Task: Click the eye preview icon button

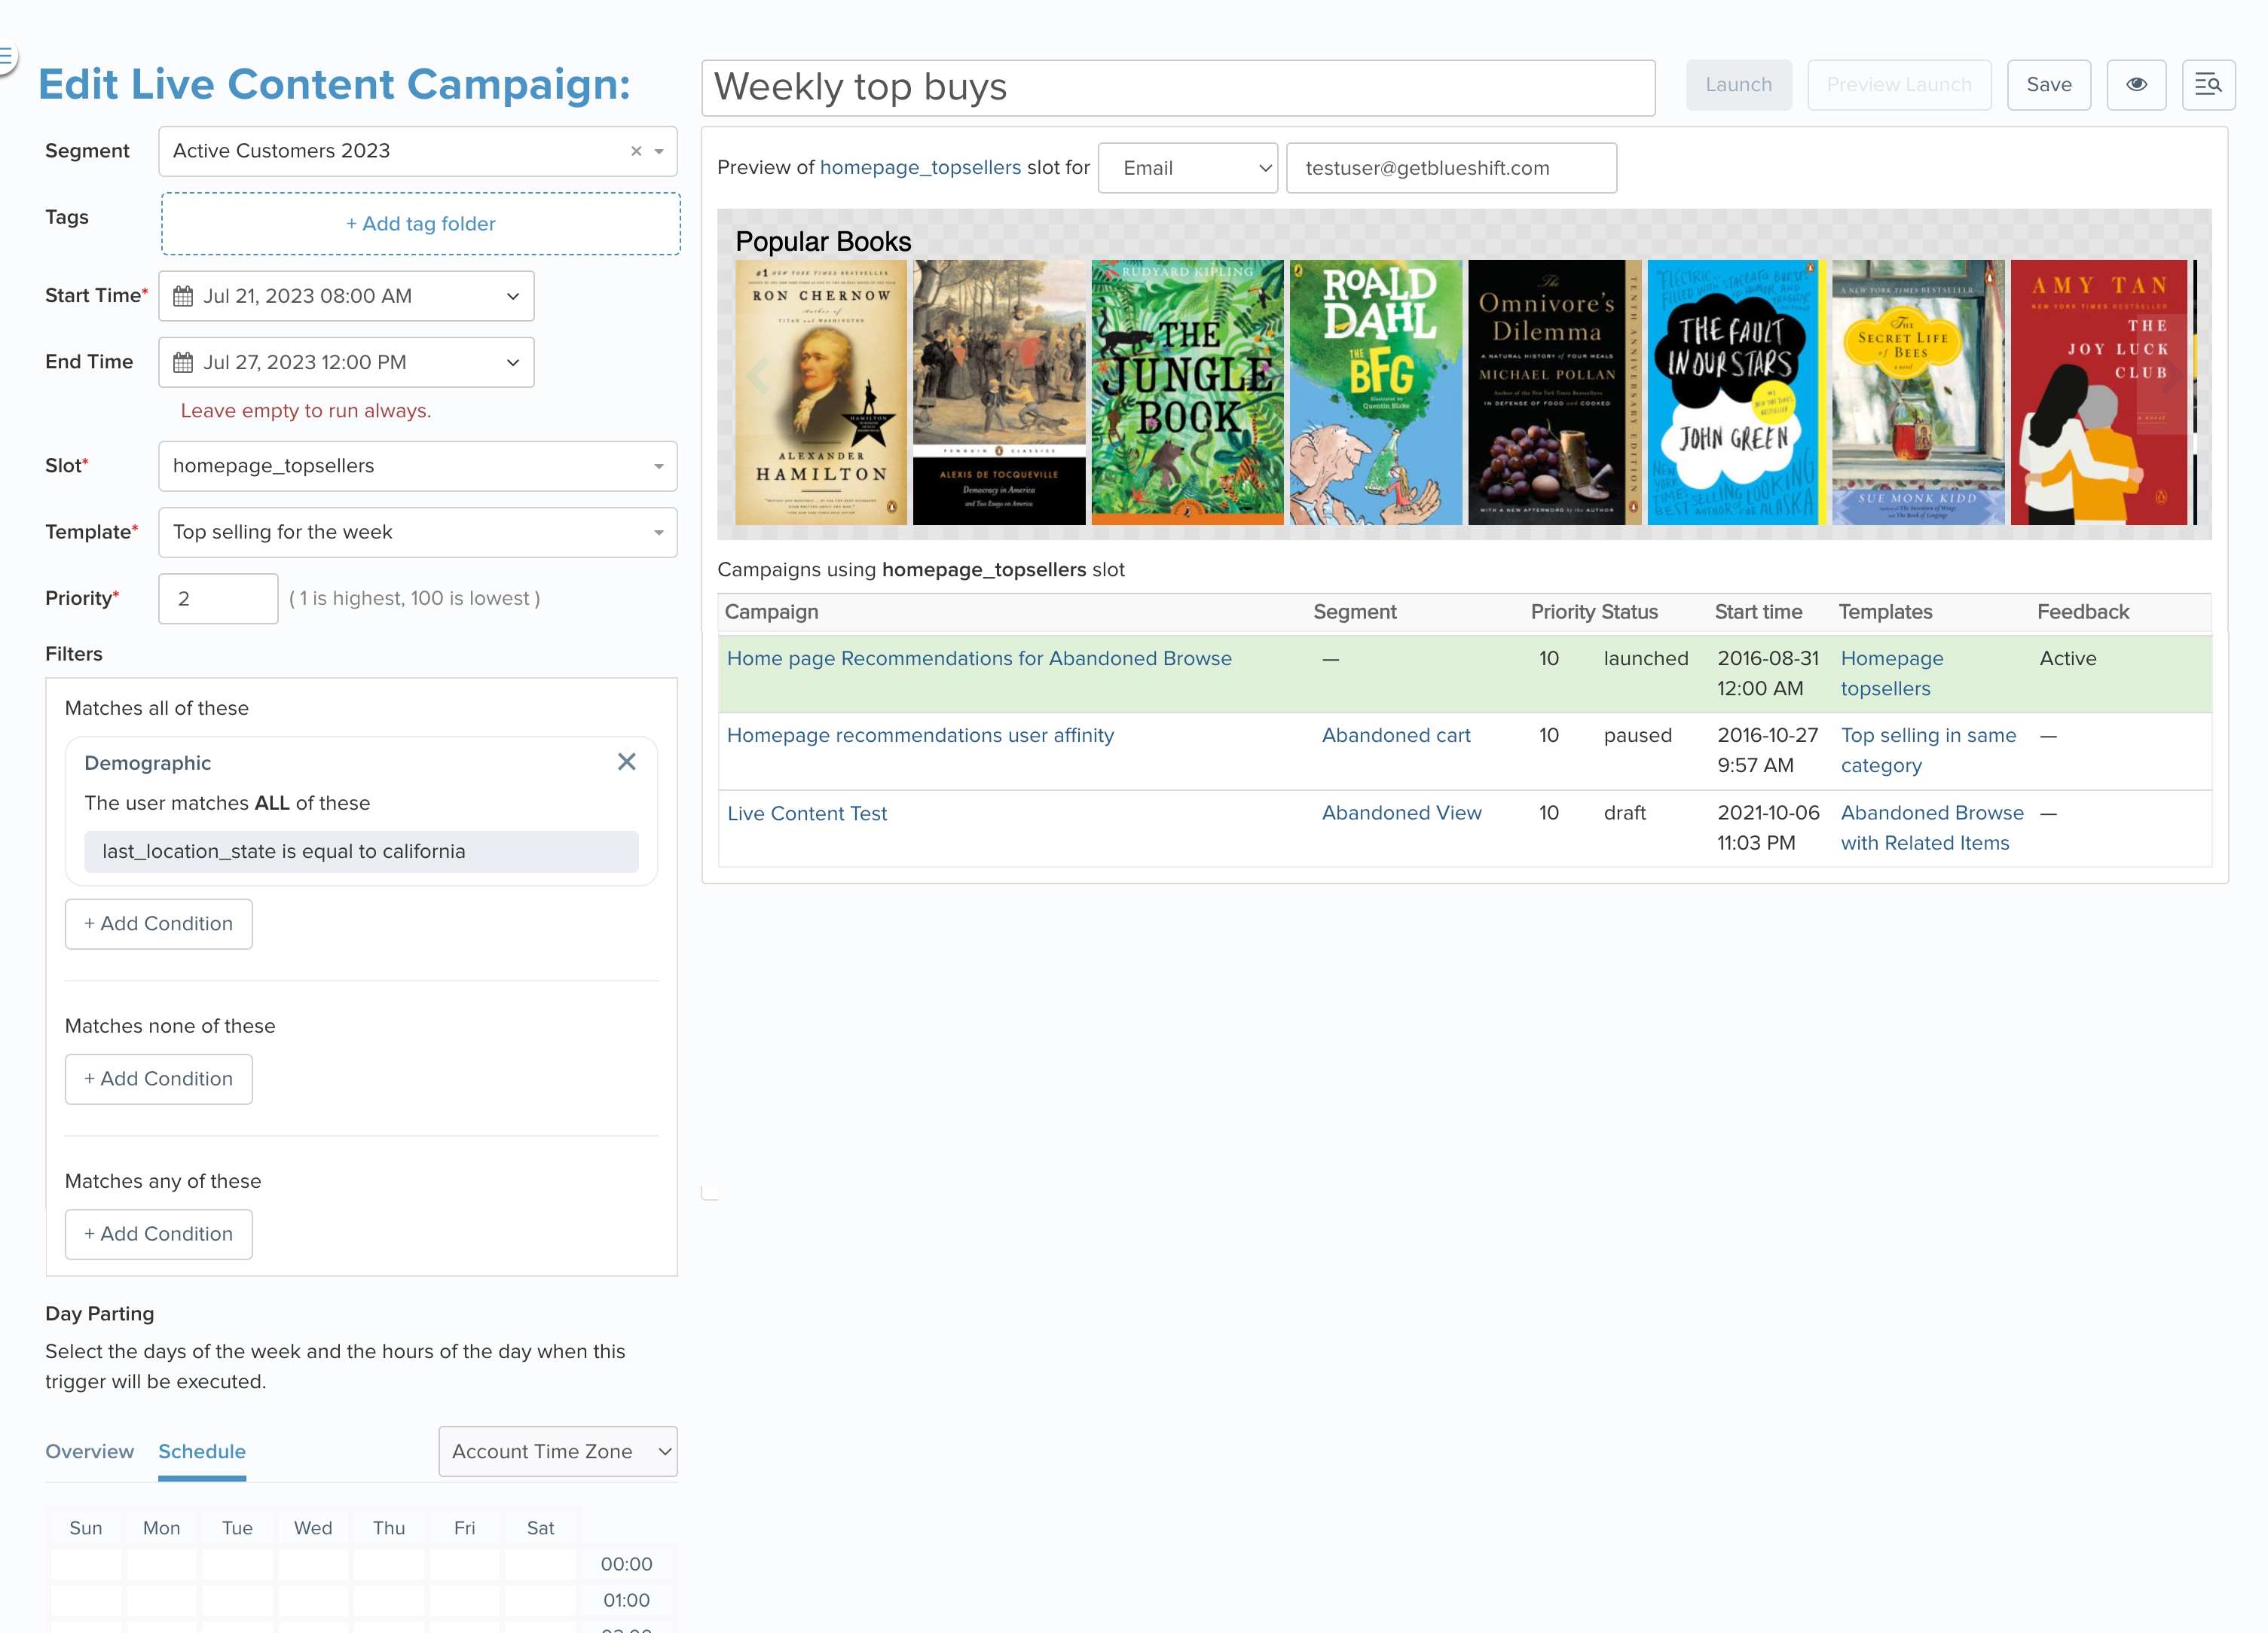Action: 2136,85
